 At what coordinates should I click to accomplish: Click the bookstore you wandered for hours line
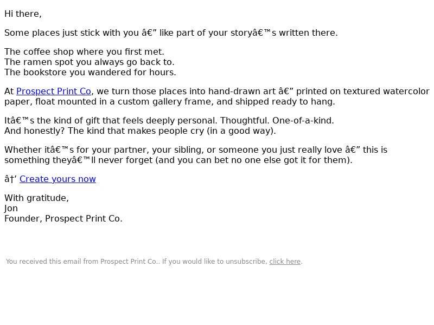90,72
